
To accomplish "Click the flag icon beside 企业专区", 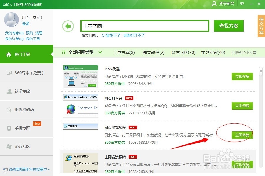I will pos(9,147).
